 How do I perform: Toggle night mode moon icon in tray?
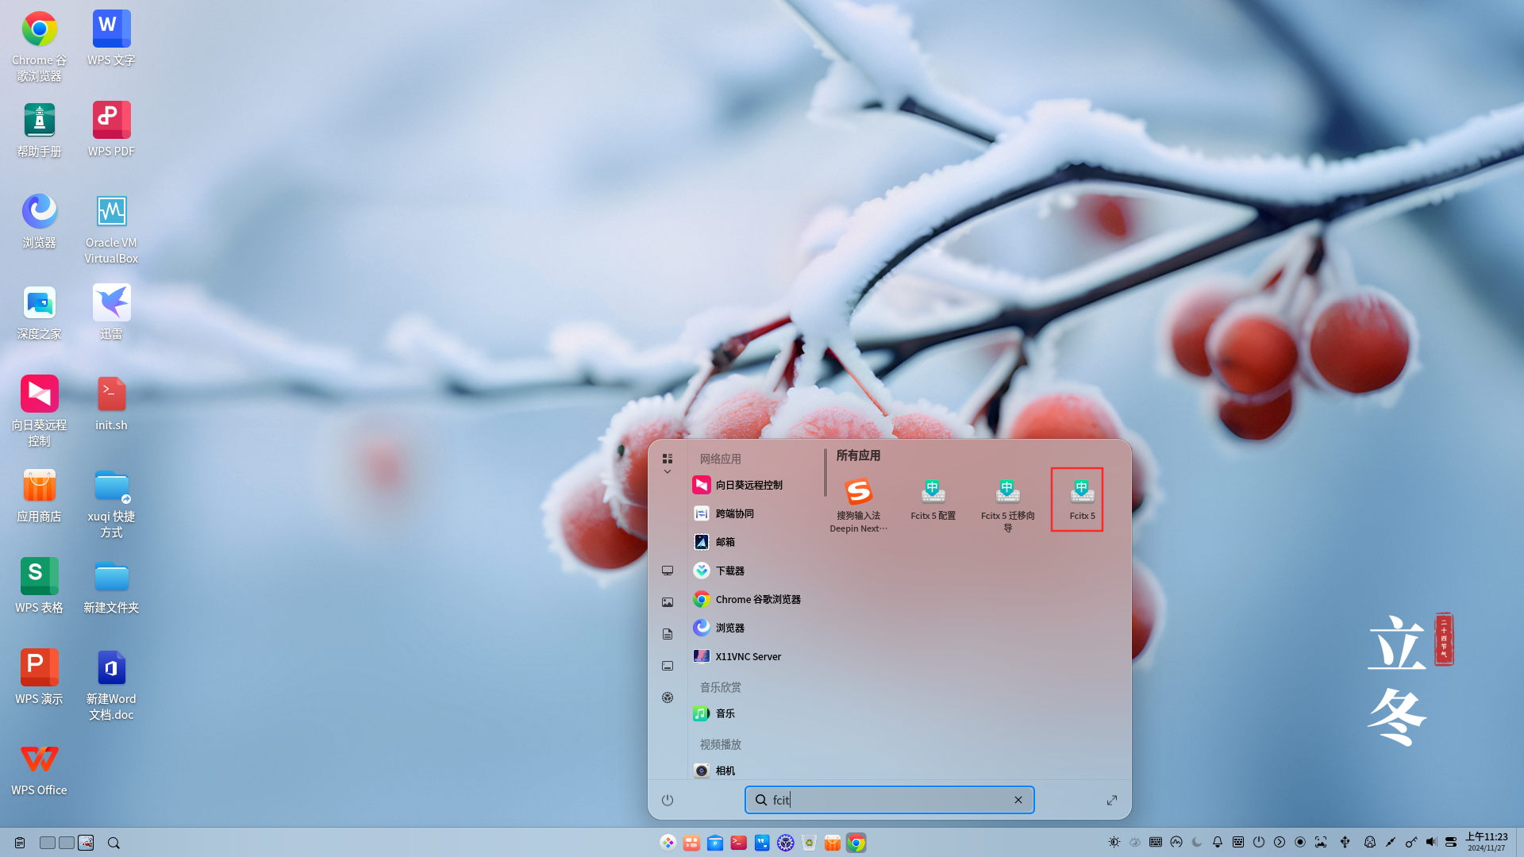click(x=1197, y=842)
